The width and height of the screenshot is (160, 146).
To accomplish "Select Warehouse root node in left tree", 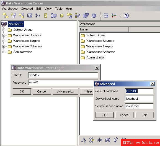I will coord(16,24).
